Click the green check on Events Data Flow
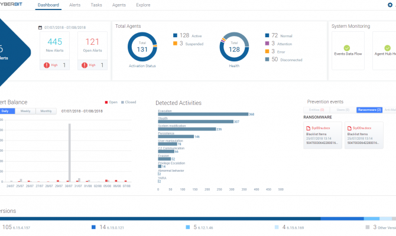 click(x=347, y=48)
